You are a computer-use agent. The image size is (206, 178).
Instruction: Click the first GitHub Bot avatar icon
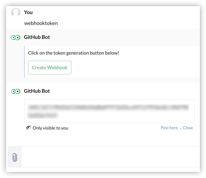pos(16,38)
